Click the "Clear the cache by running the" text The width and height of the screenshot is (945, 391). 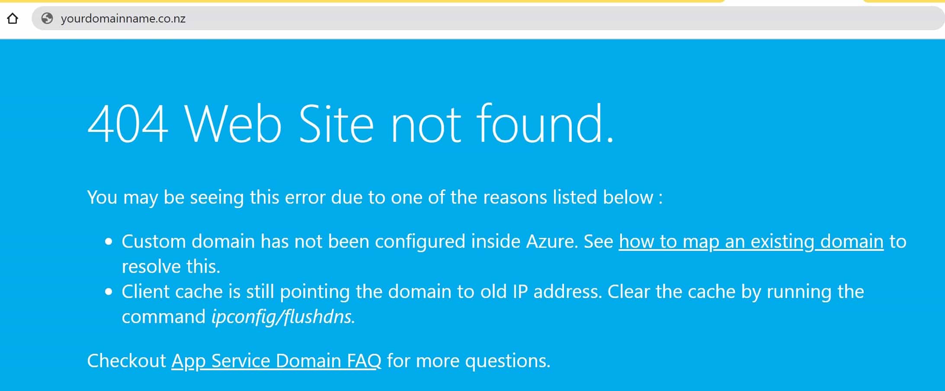click(x=736, y=292)
